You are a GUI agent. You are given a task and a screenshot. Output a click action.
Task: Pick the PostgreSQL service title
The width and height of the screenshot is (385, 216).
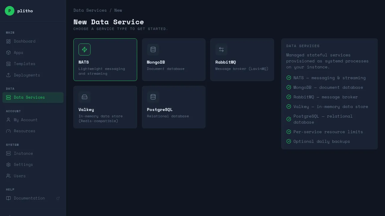160,109
